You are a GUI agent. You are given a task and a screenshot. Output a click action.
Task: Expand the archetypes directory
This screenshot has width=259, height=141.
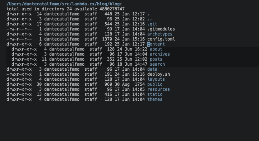pos(160,34)
